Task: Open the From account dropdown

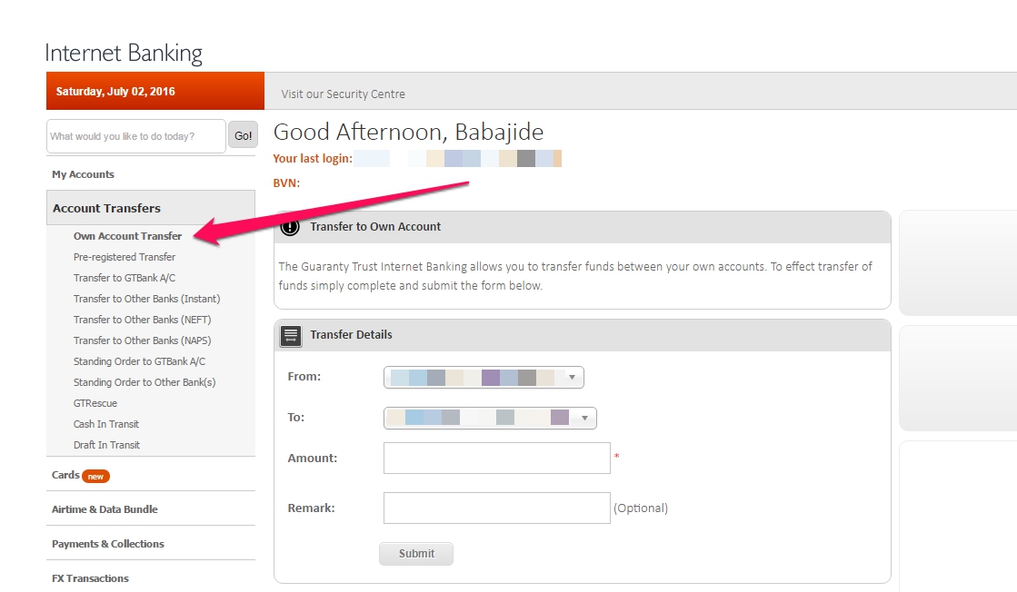Action: pyautogui.click(x=484, y=378)
